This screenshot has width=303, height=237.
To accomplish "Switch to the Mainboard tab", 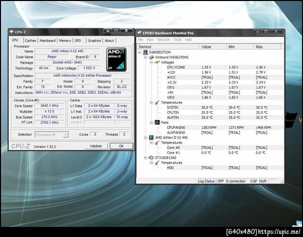I will click(x=47, y=40).
